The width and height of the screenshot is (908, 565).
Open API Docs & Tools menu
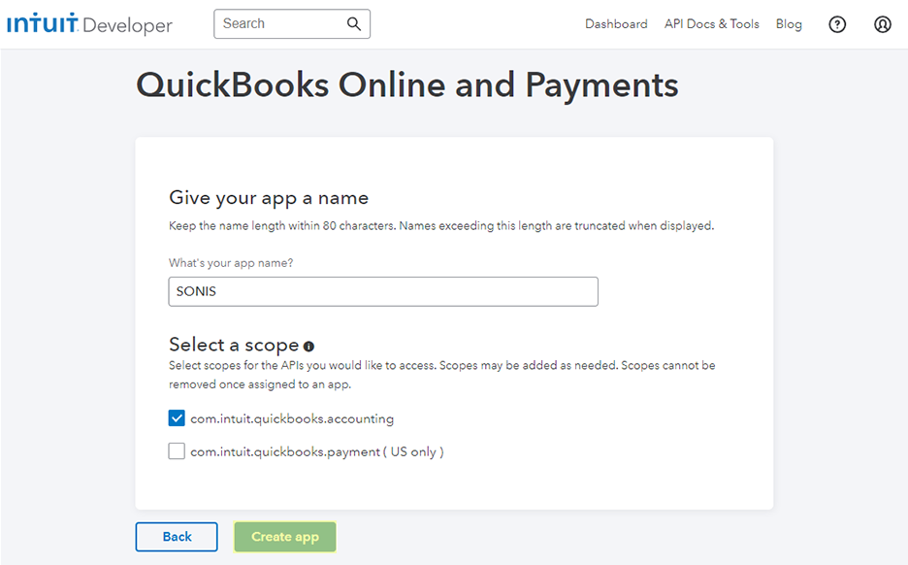click(x=712, y=23)
